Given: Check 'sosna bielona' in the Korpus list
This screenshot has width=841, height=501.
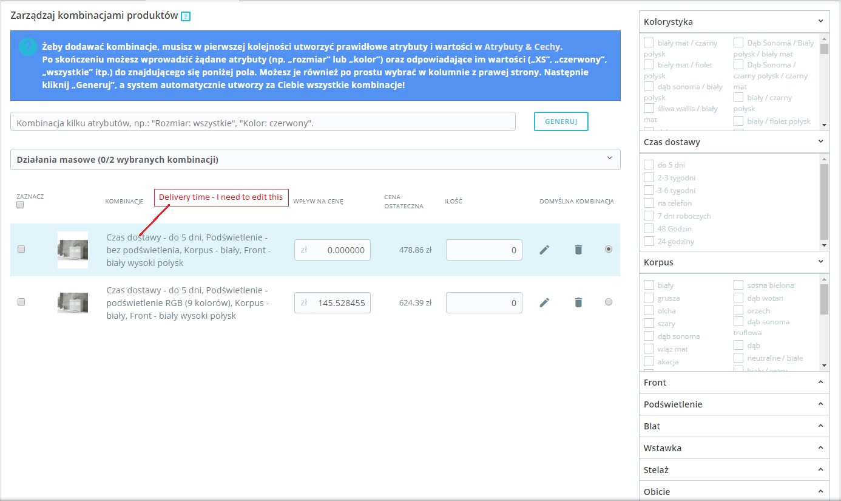Looking at the screenshot, I should (738, 285).
